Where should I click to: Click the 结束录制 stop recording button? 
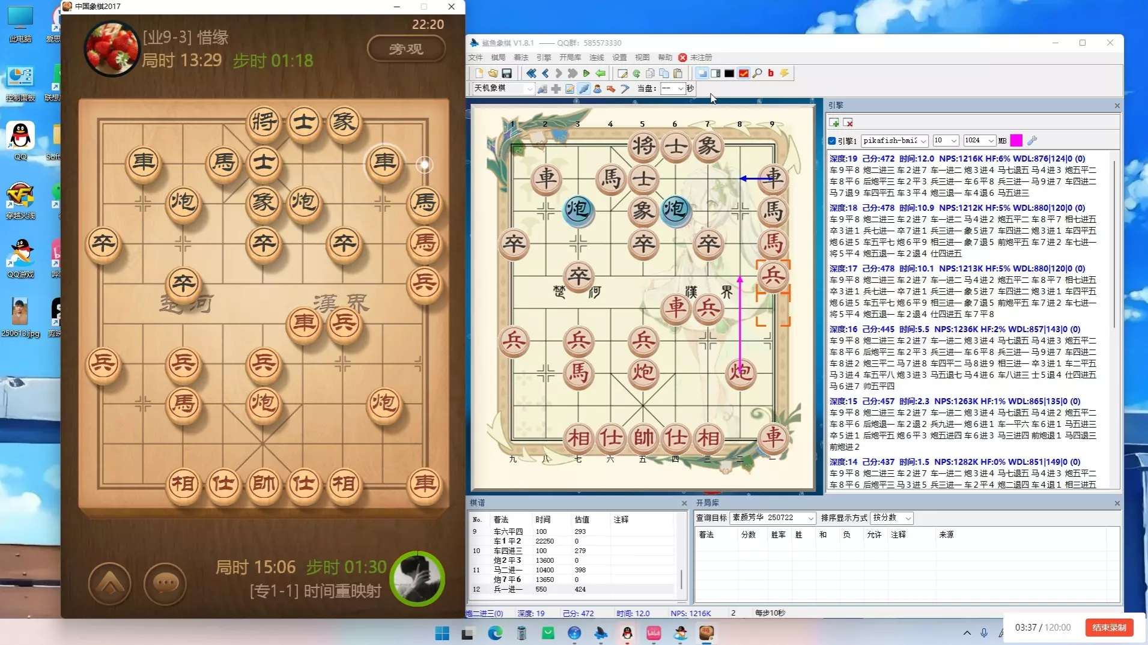coord(1109,628)
